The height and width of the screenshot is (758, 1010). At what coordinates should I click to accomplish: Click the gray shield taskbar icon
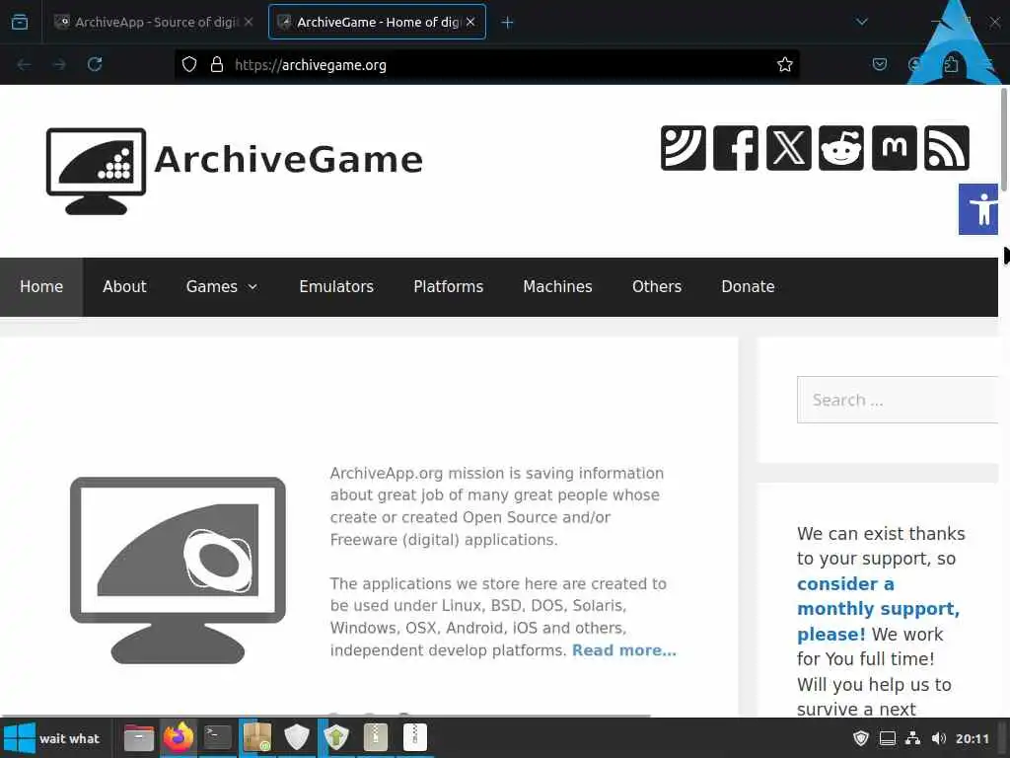coord(296,736)
